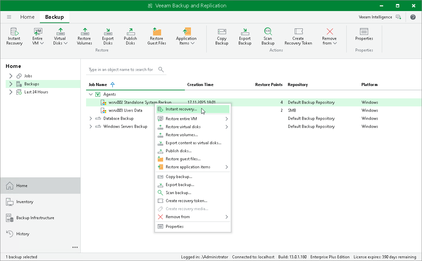Open the Remove from dropdown in ribbon
The image size is (422, 261).
coord(330,36)
